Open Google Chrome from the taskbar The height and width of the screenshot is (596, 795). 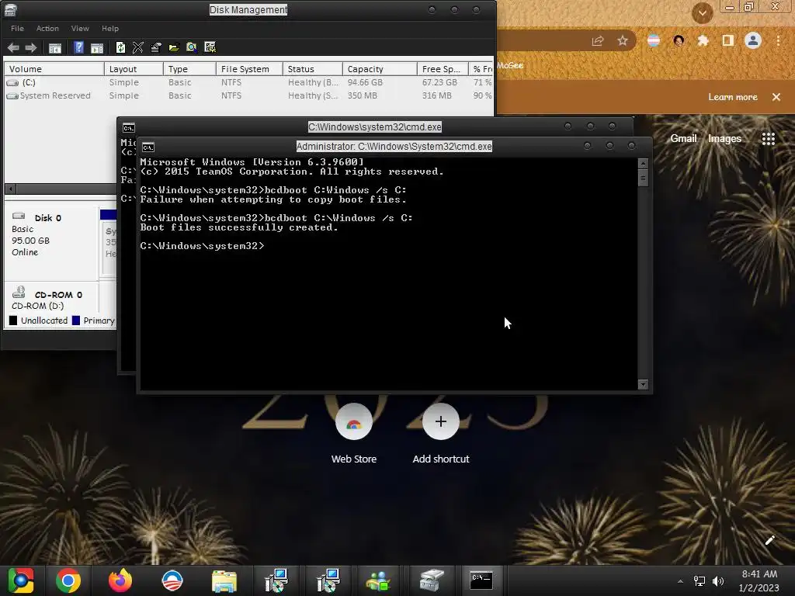(68, 580)
